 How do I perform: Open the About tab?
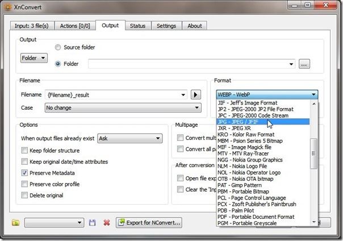pyautogui.click(x=195, y=26)
